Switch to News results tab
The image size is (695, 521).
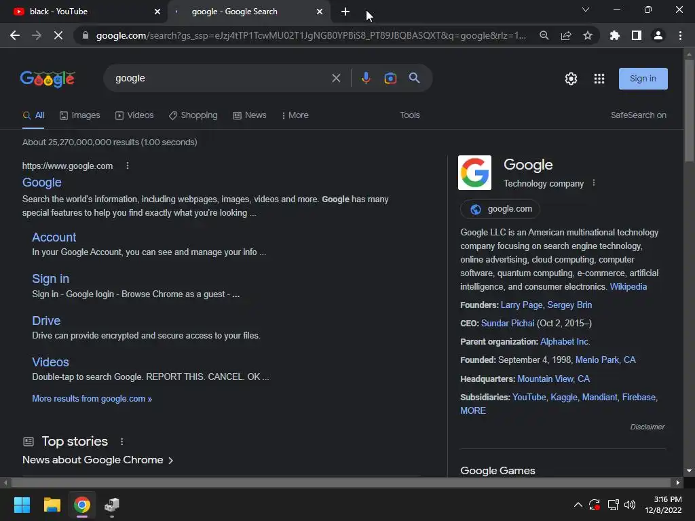(x=250, y=115)
